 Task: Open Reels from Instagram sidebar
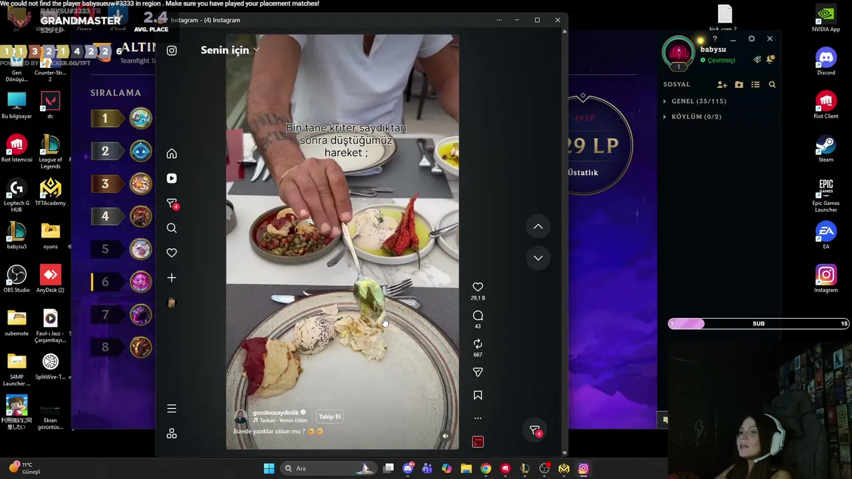172,178
